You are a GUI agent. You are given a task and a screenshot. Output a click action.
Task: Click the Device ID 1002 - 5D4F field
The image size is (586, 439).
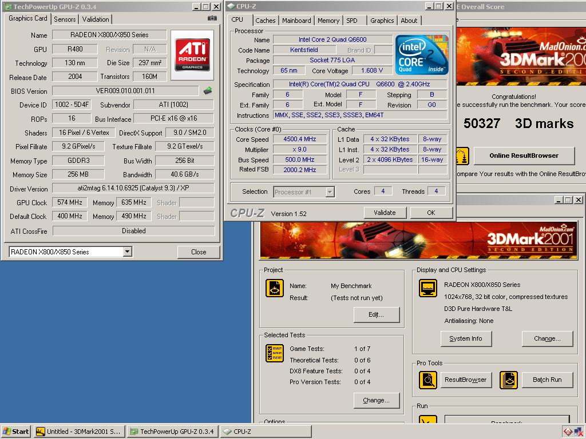[72, 105]
